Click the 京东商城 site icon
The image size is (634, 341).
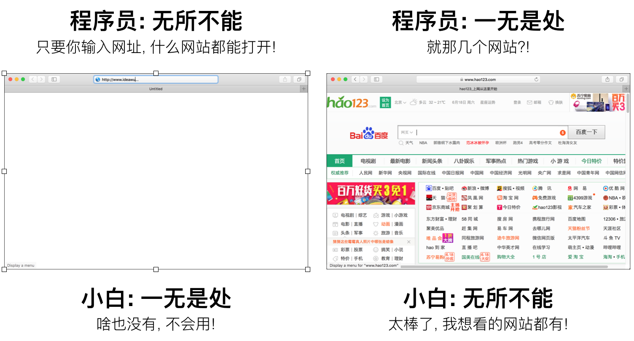tap(429, 207)
